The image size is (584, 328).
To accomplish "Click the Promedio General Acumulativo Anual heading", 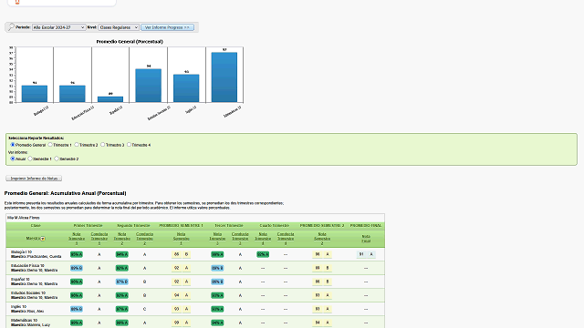I will [65, 193].
